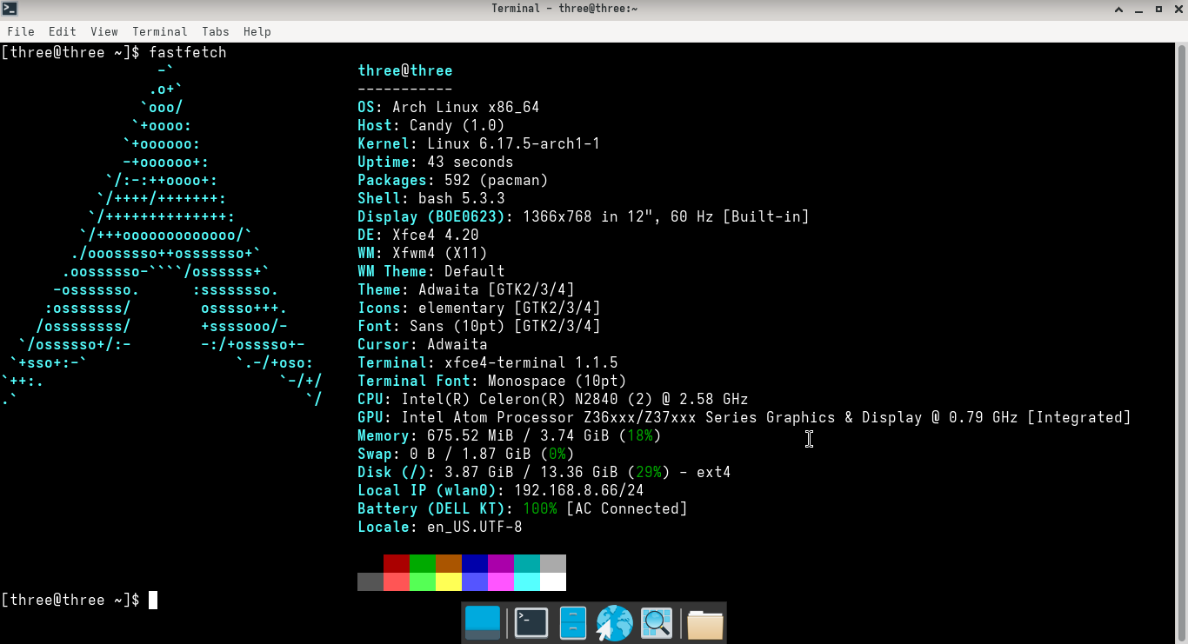Click the 'Cursor: Adwaita' line
Screen dimensions: 1188x644
423,344
